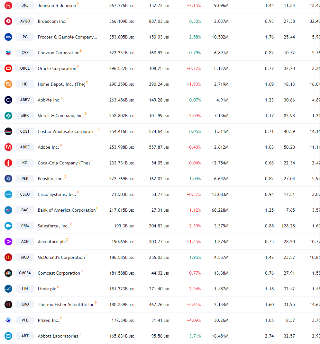Click the PepsiCo logo icon
The width and height of the screenshot is (320, 344).
(x=8, y=179)
